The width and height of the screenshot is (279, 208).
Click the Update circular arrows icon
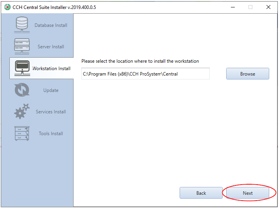(22, 90)
